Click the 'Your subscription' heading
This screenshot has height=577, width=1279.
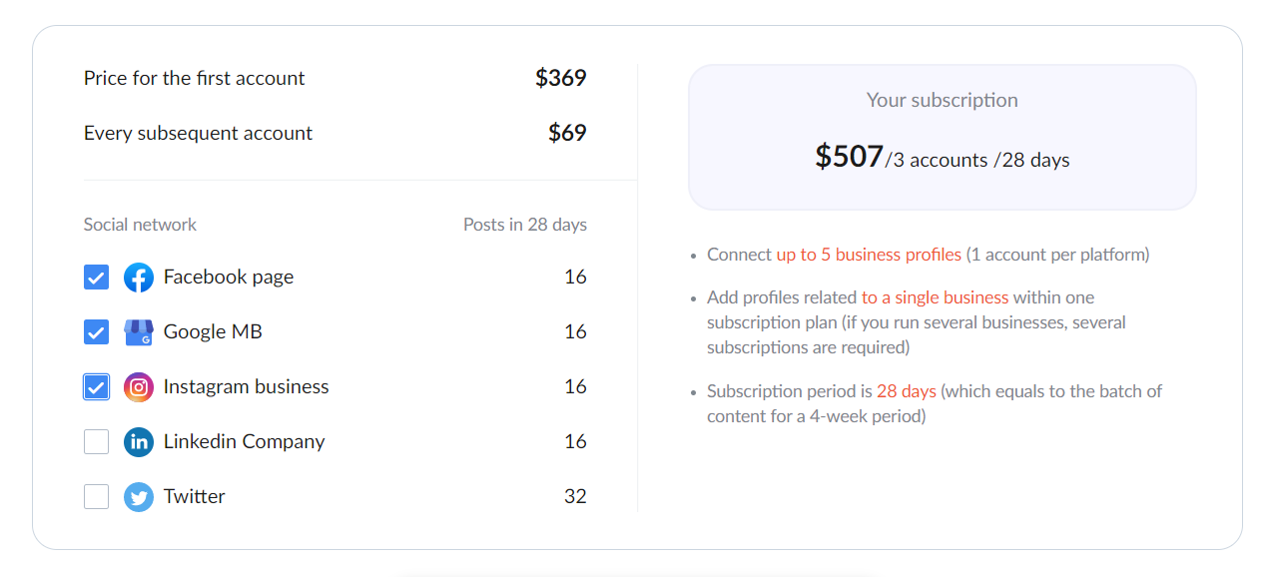pos(943,100)
